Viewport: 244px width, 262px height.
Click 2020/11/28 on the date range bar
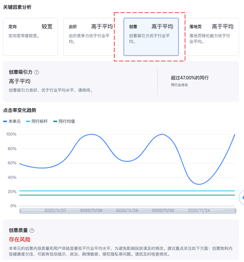point(91,211)
